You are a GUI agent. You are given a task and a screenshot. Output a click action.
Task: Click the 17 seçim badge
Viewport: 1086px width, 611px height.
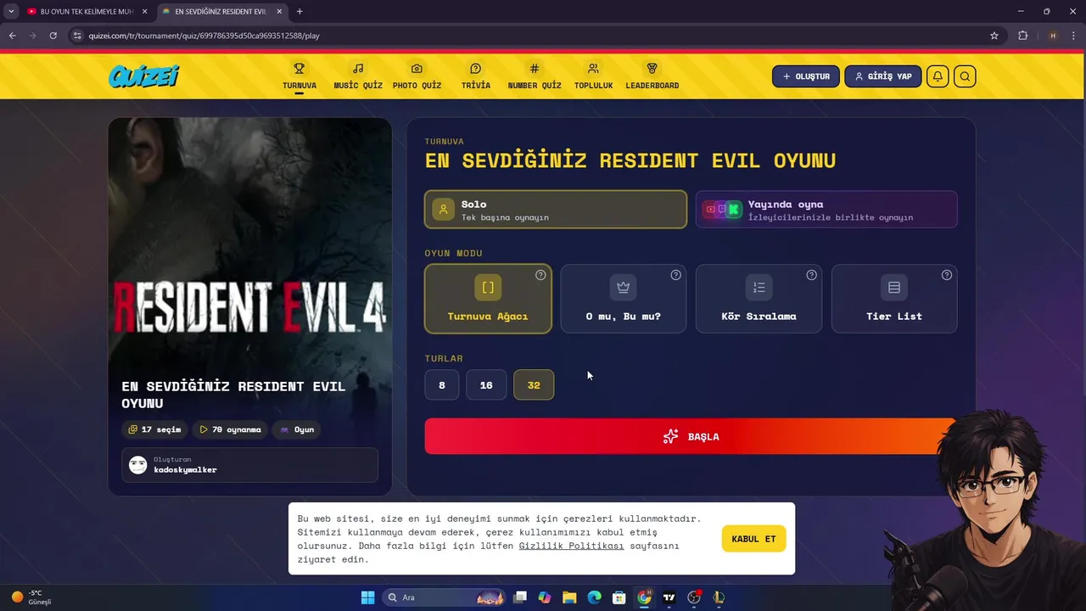click(x=154, y=429)
